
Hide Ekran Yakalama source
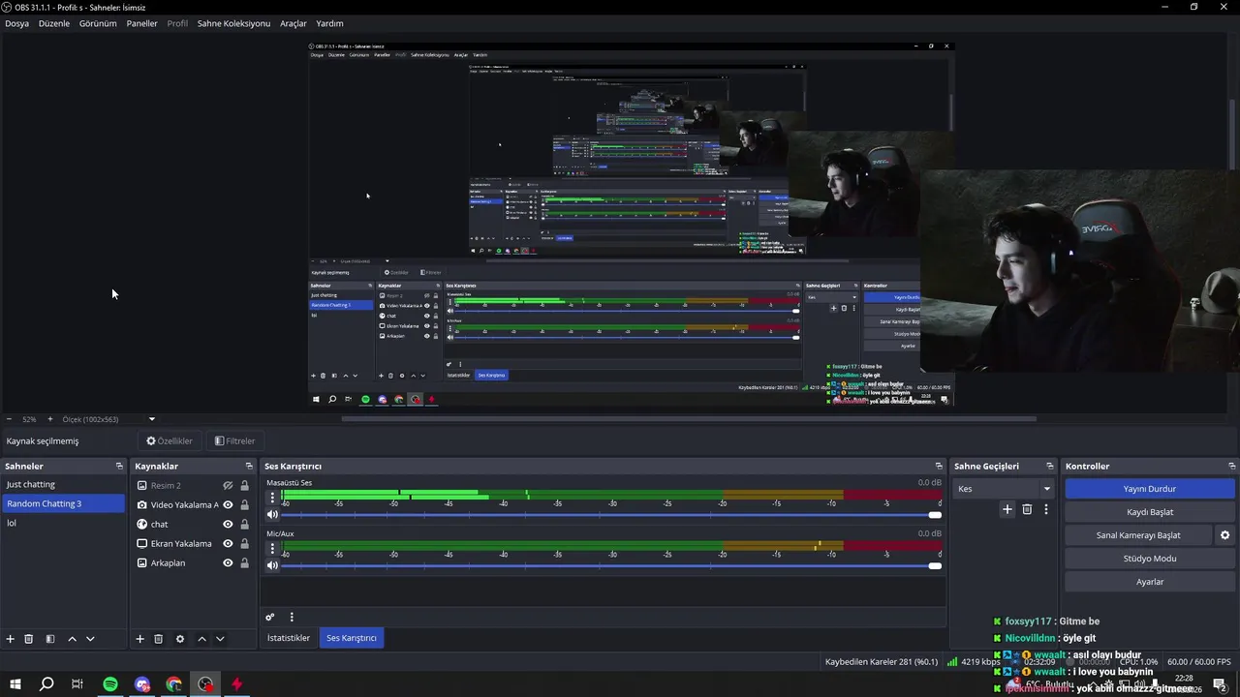pyautogui.click(x=228, y=544)
